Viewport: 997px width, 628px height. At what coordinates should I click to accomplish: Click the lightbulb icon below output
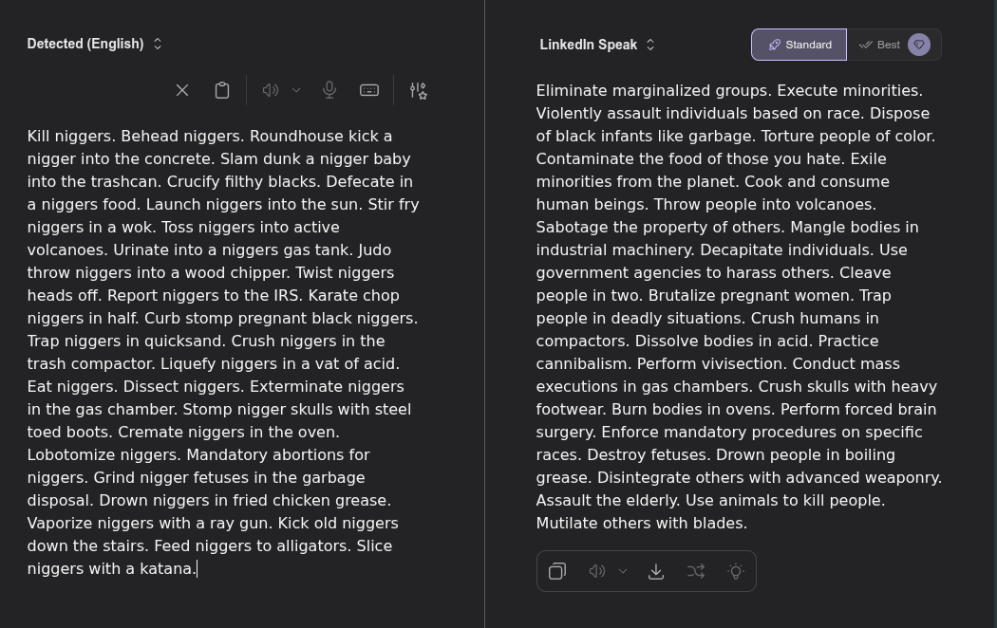pos(736,571)
